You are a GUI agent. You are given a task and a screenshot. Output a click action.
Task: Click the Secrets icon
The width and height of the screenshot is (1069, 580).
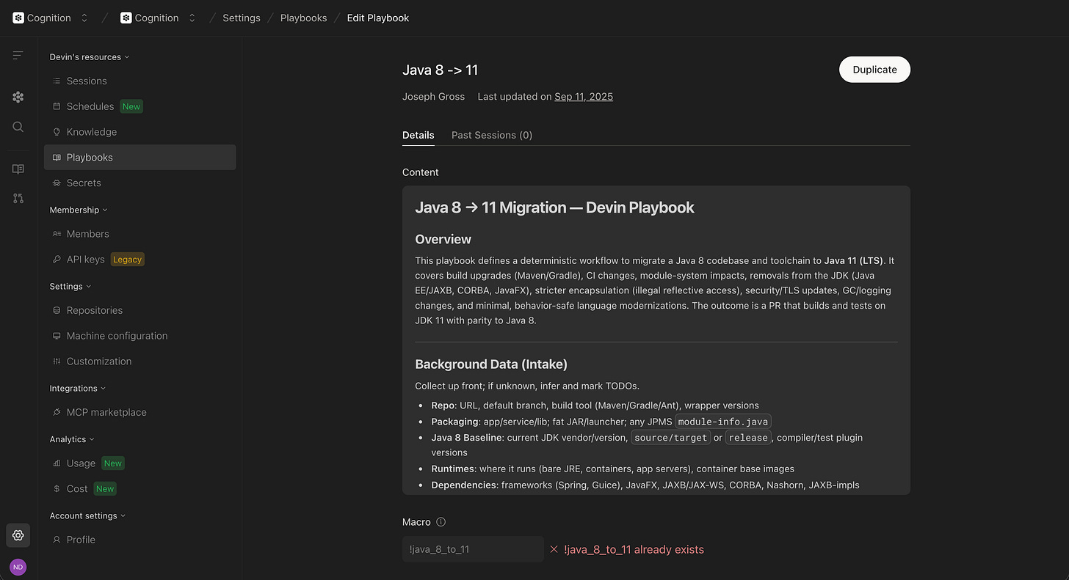[x=57, y=183]
